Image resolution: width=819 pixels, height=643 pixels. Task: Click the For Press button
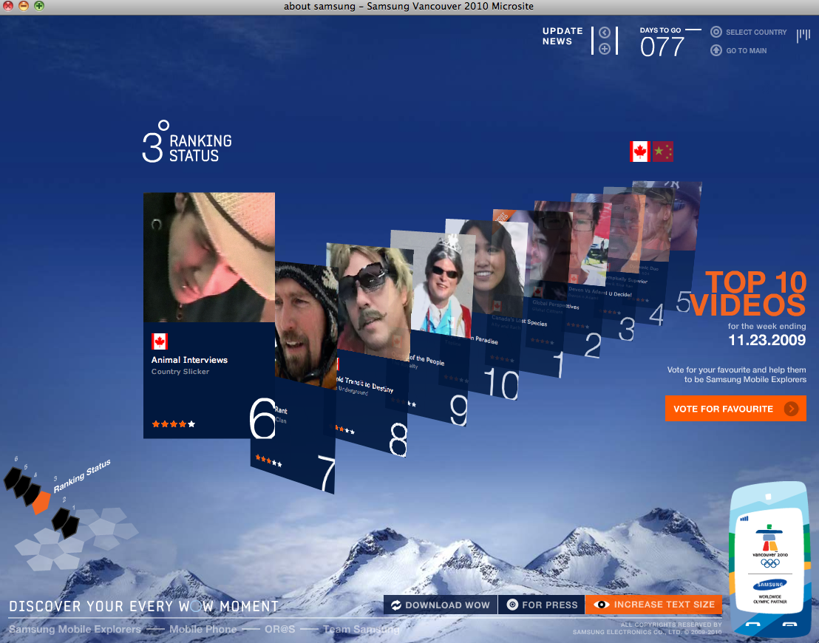542,605
